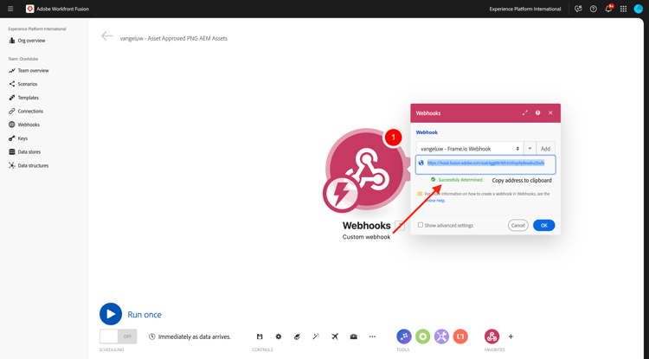Open Templates in sidebar

tap(23, 98)
